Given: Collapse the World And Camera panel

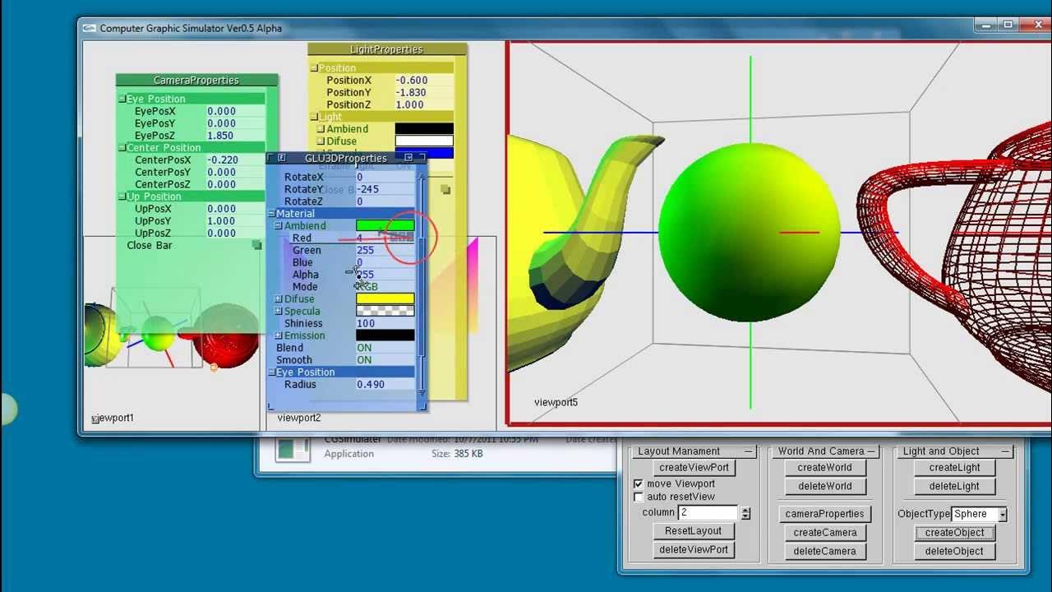Looking at the screenshot, I should click(x=871, y=451).
